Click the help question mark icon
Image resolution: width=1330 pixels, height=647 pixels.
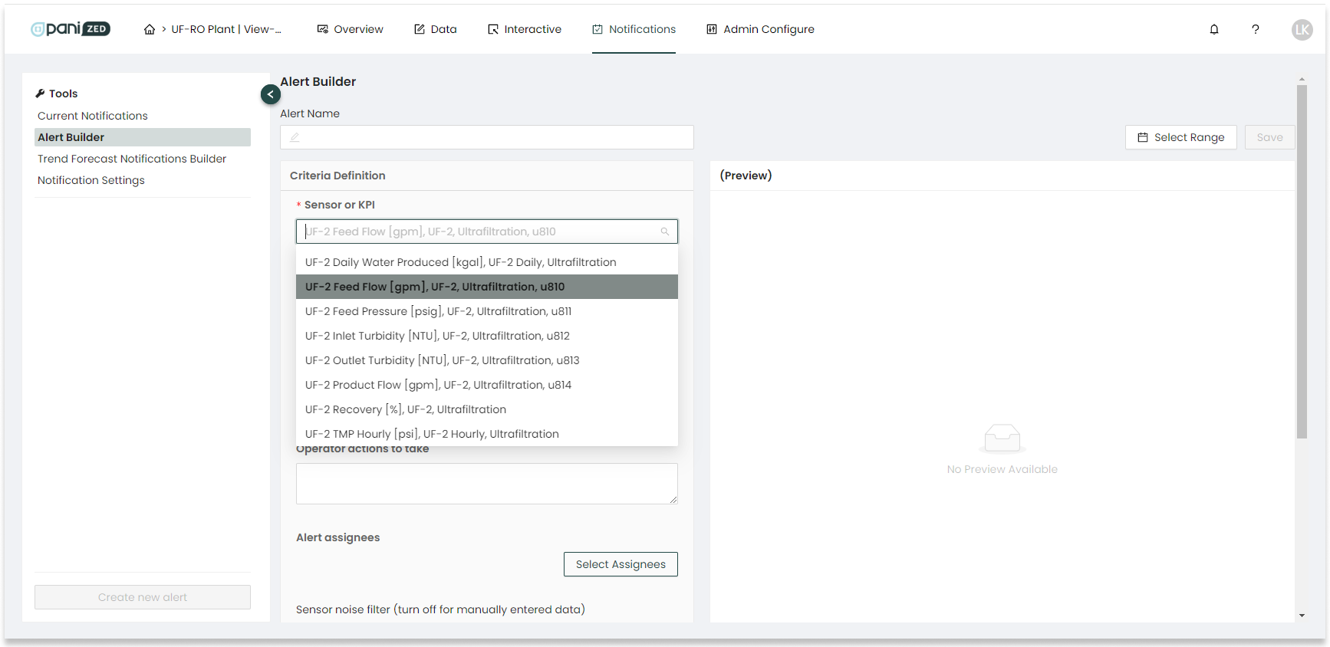[x=1256, y=30]
